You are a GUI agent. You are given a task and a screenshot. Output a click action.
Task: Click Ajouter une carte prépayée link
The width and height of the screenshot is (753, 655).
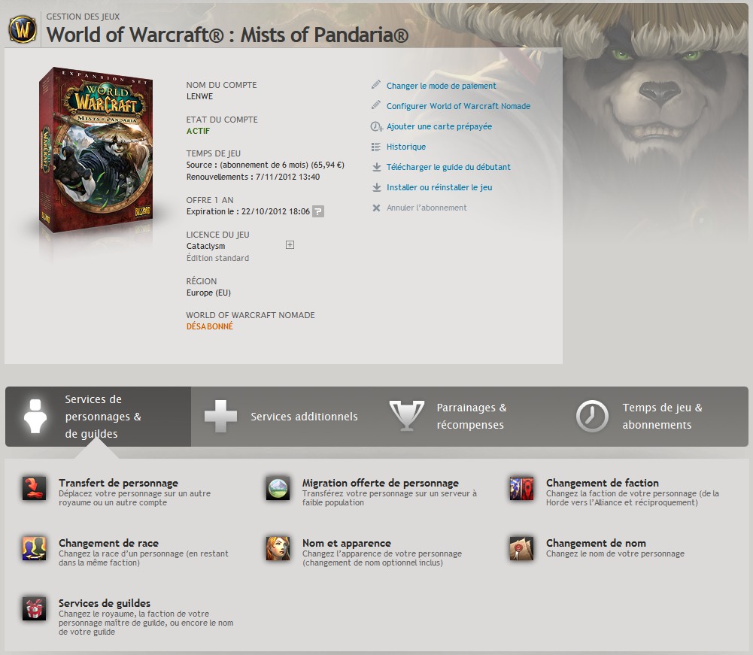[439, 126]
